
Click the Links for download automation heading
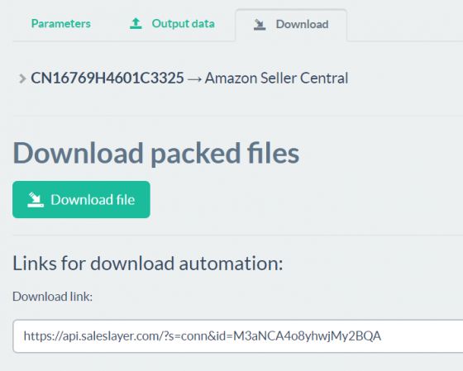tap(148, 264)
